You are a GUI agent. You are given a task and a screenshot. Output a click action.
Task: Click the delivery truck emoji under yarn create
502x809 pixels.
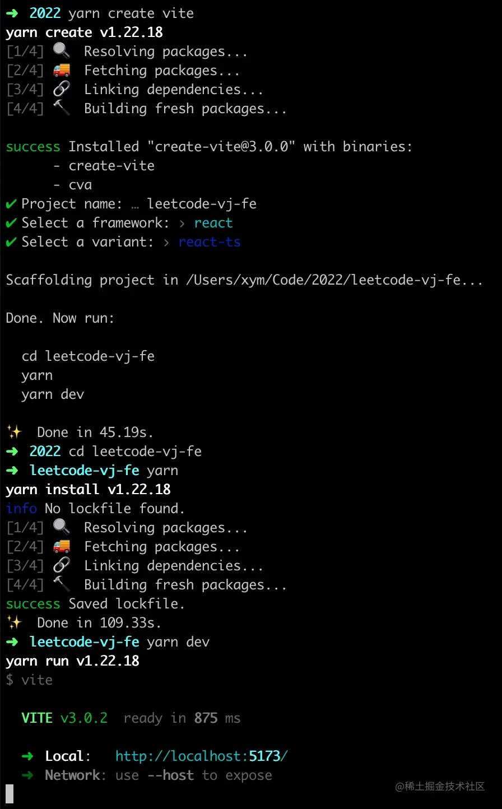click(x=62, y=70)
